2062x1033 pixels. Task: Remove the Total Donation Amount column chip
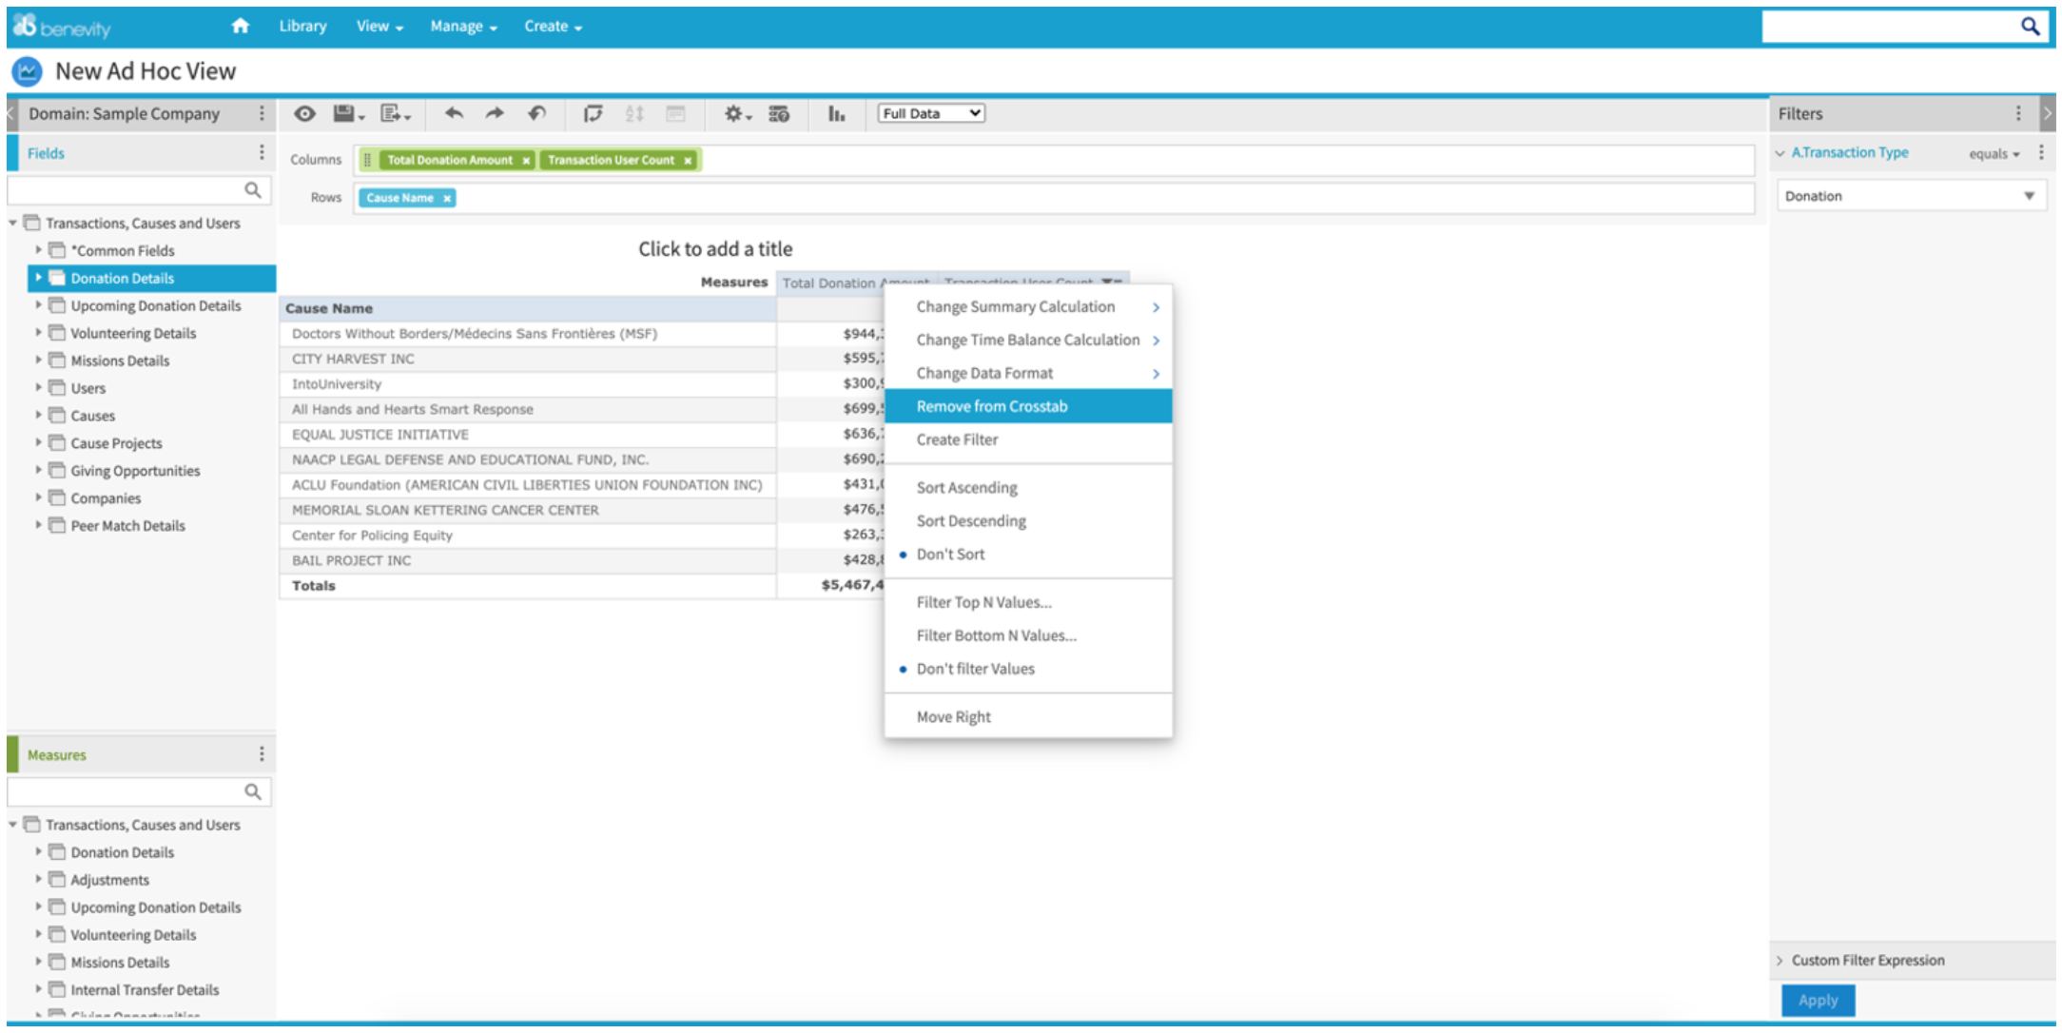click(x=526, y=160)
